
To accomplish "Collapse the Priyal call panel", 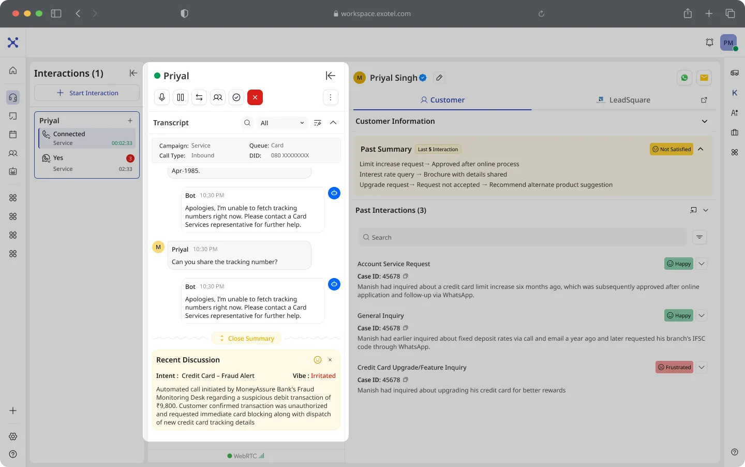I will click(x=331, y=76).
